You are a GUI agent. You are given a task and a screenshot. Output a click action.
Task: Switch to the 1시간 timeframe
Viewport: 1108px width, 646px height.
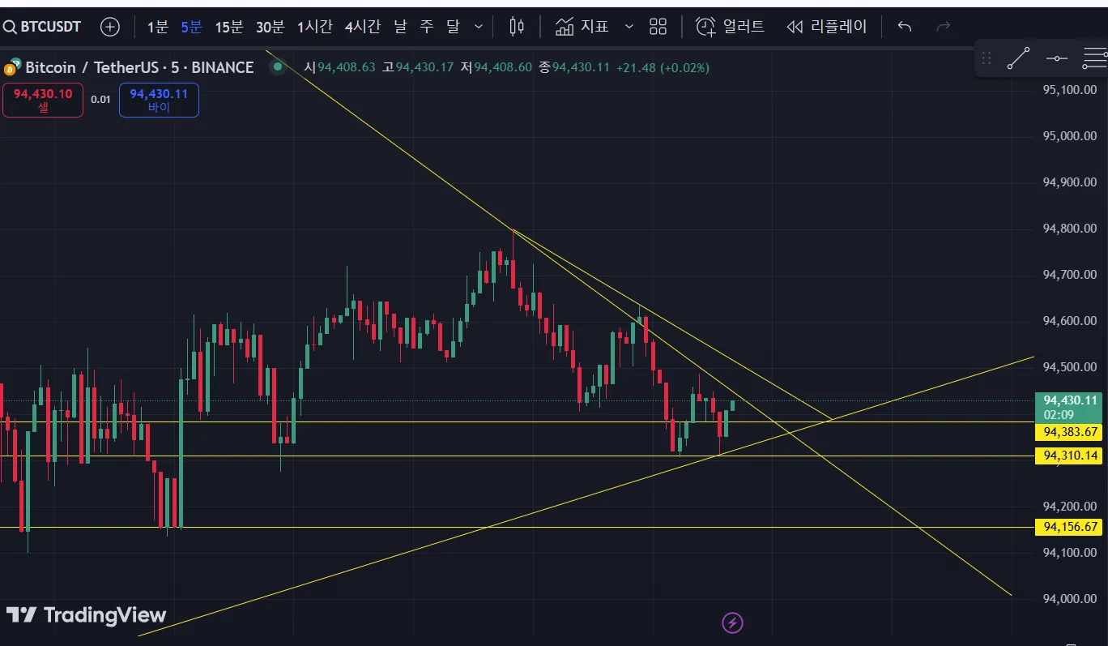point(314,27)
